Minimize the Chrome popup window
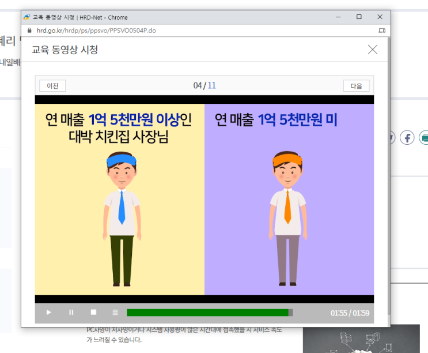This screenshot has height=353, width=428. point(338,17)
